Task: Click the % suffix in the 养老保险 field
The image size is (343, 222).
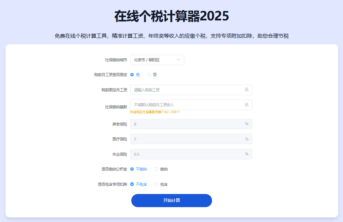Action: coord(247,124)
